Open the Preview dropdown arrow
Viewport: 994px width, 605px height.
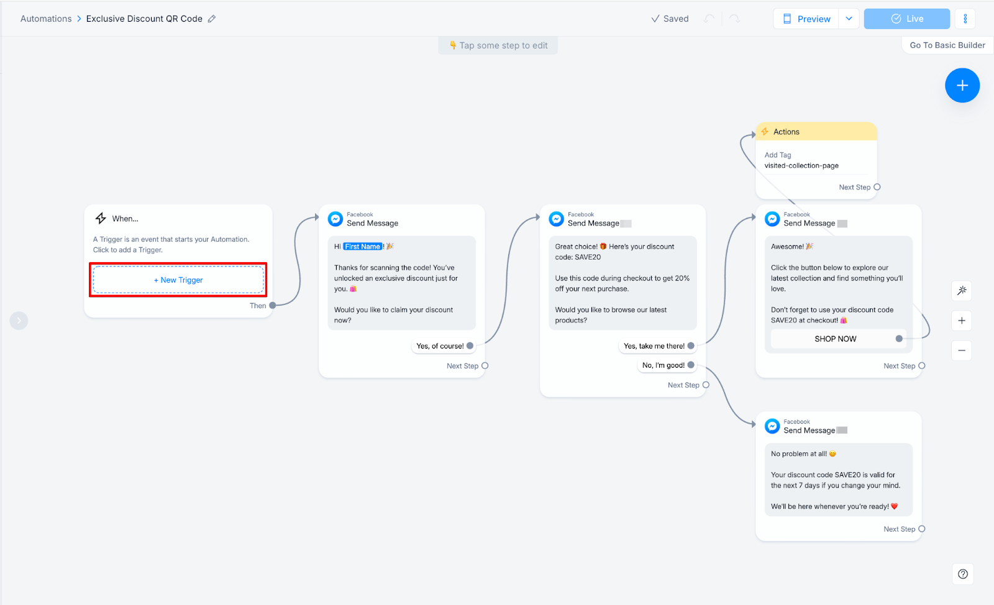point(849,19)
